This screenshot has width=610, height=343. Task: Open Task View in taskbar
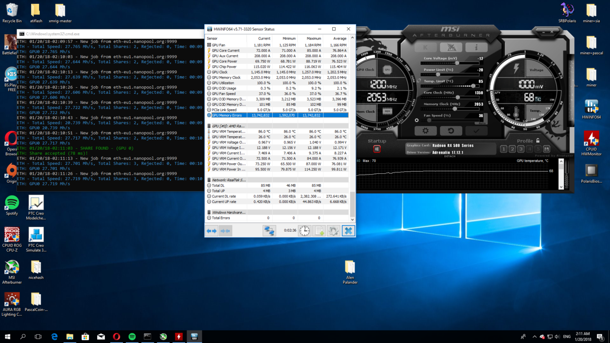coord(38,336)
